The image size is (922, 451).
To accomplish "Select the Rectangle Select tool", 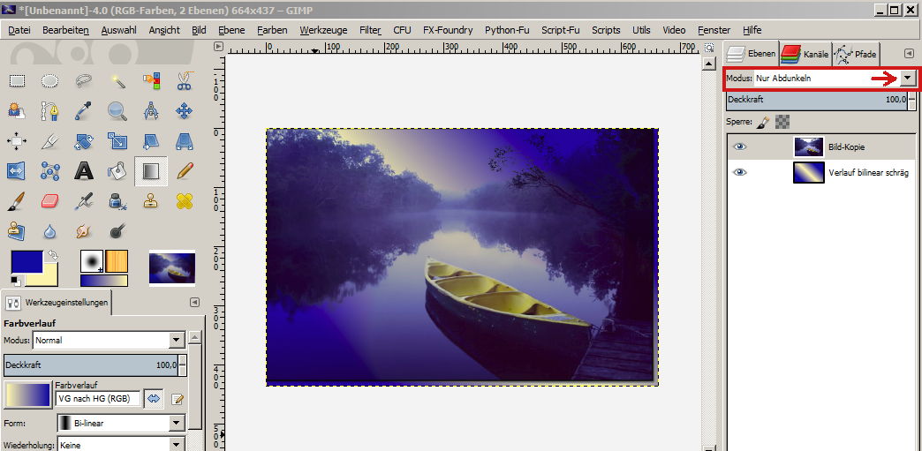I will (17, 81).
